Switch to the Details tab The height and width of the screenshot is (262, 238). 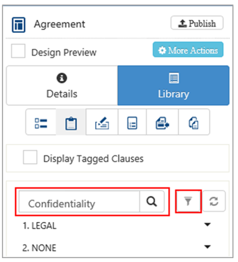(x=62, y=85)
